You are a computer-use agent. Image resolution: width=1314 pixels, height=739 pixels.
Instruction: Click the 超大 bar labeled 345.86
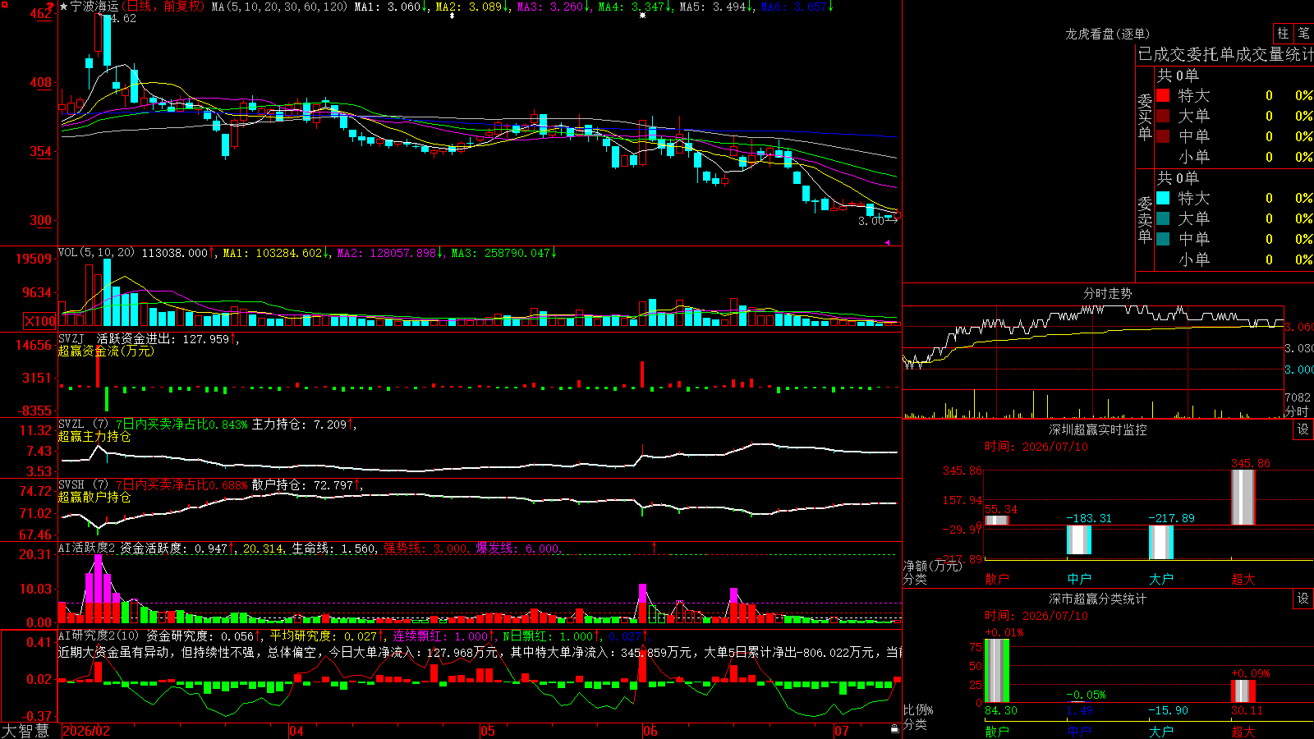1243,498
